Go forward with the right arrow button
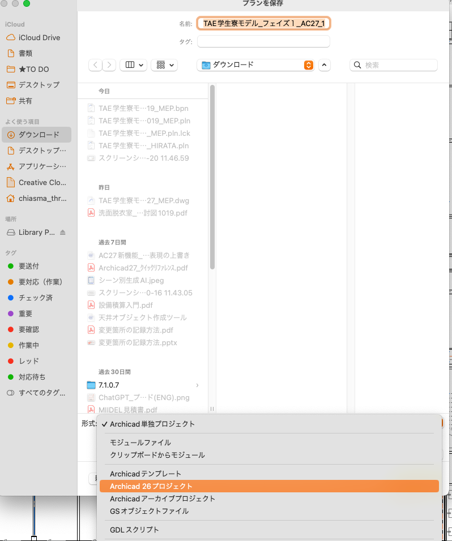The width and height of the screenshot is (452, 541). (x=109, y=65)
